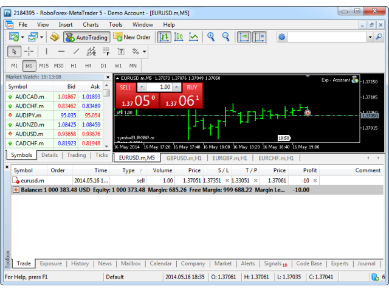Select the trendline drawing tool
389x292 pixels.
tap(76, 52)
